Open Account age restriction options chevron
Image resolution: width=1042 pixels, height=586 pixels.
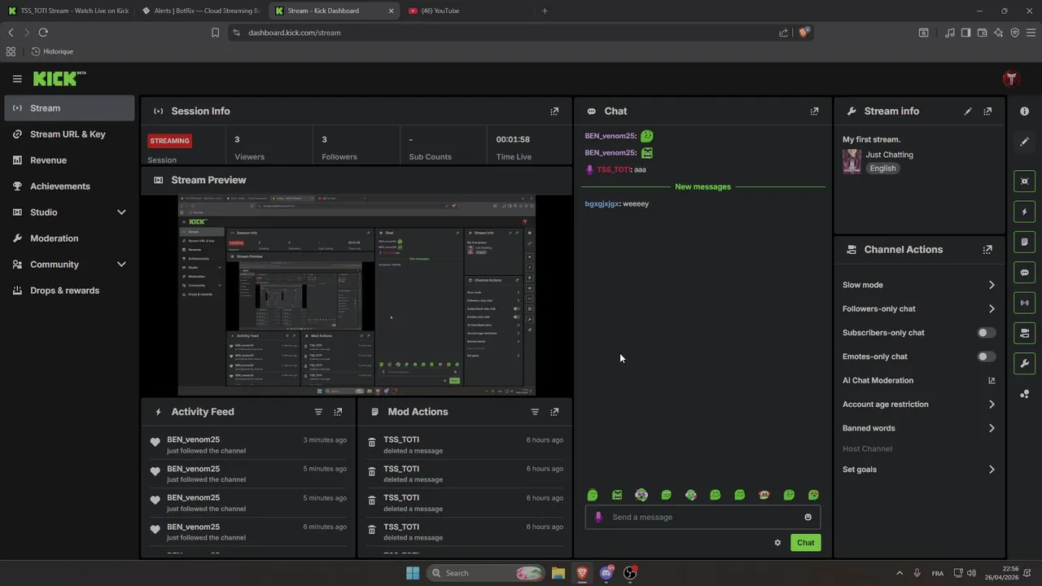[x=992, y=405]
